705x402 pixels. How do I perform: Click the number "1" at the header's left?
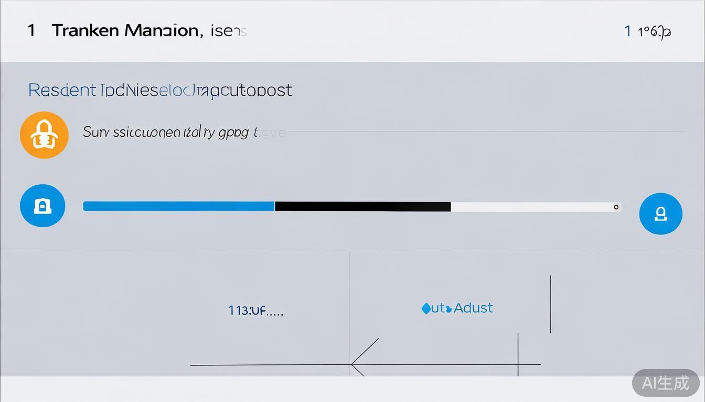[31, 30]
